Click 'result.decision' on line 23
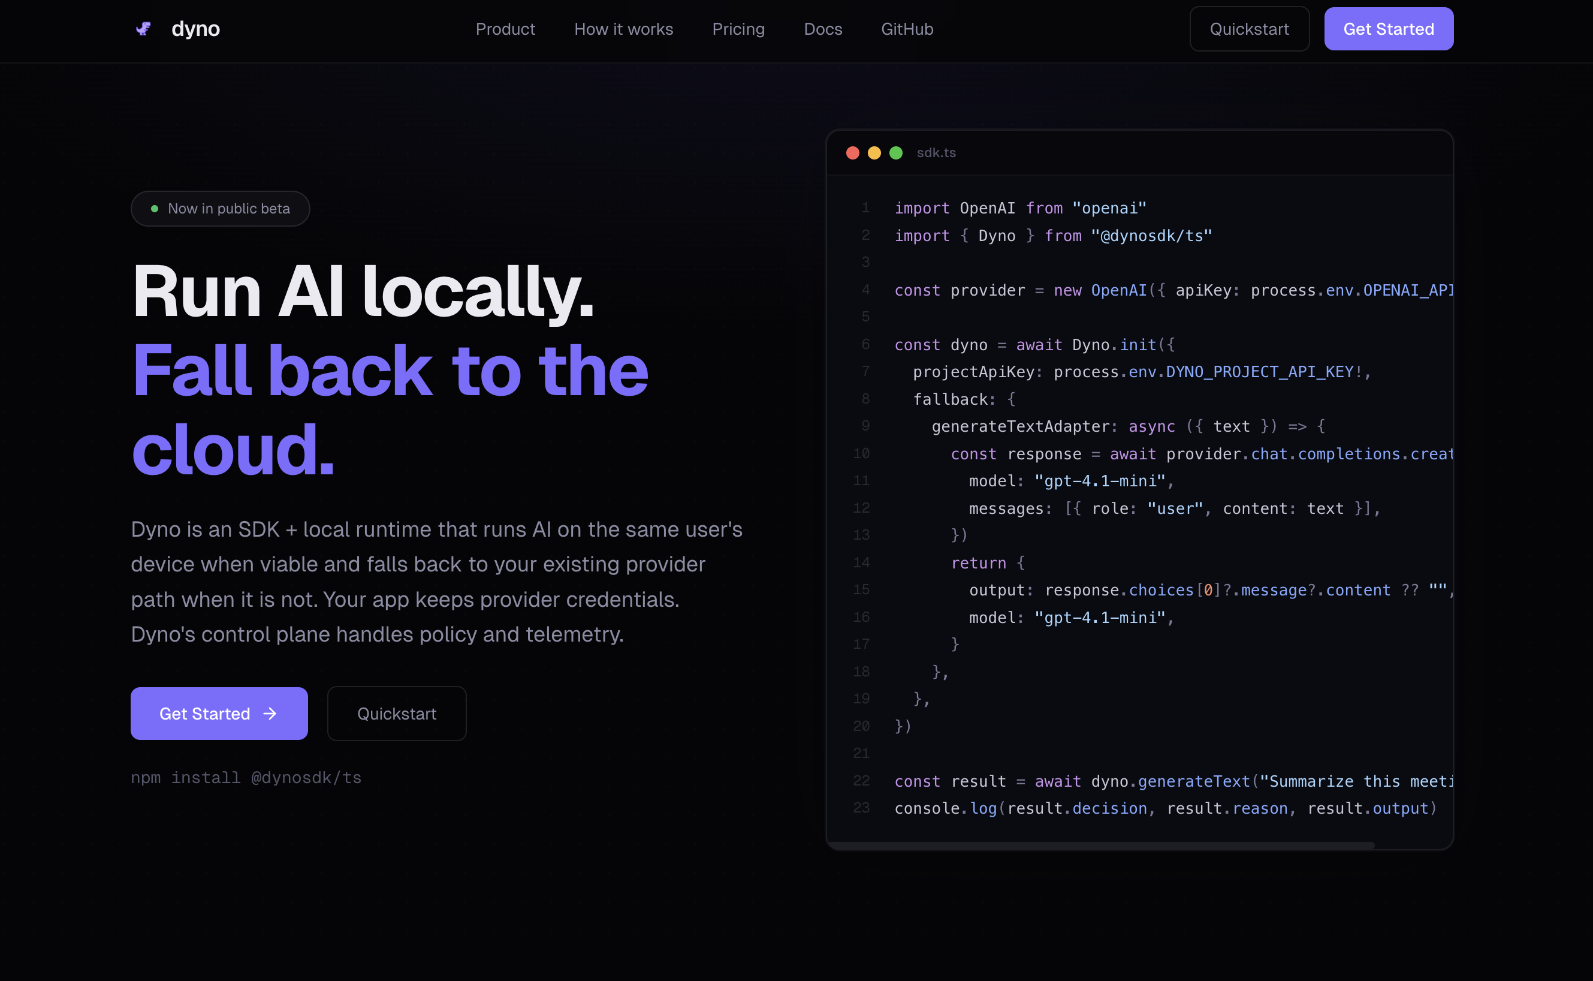The width and height of the screenshot is (1593, 981). click(x=1076, y=808)
